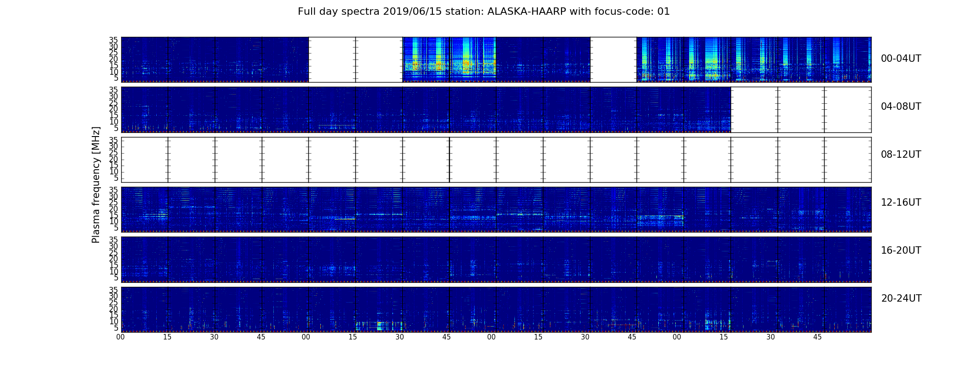Screen dimensions: 968x369
Task: Click the leftmost '00' time-axis label
Action: pos(120,337)
